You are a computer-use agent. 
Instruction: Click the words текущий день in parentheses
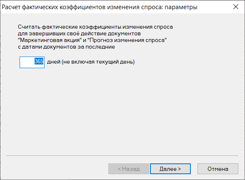click(x=115, y=62)
